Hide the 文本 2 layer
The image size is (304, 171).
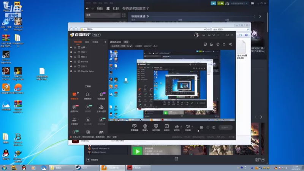[71, 66]
